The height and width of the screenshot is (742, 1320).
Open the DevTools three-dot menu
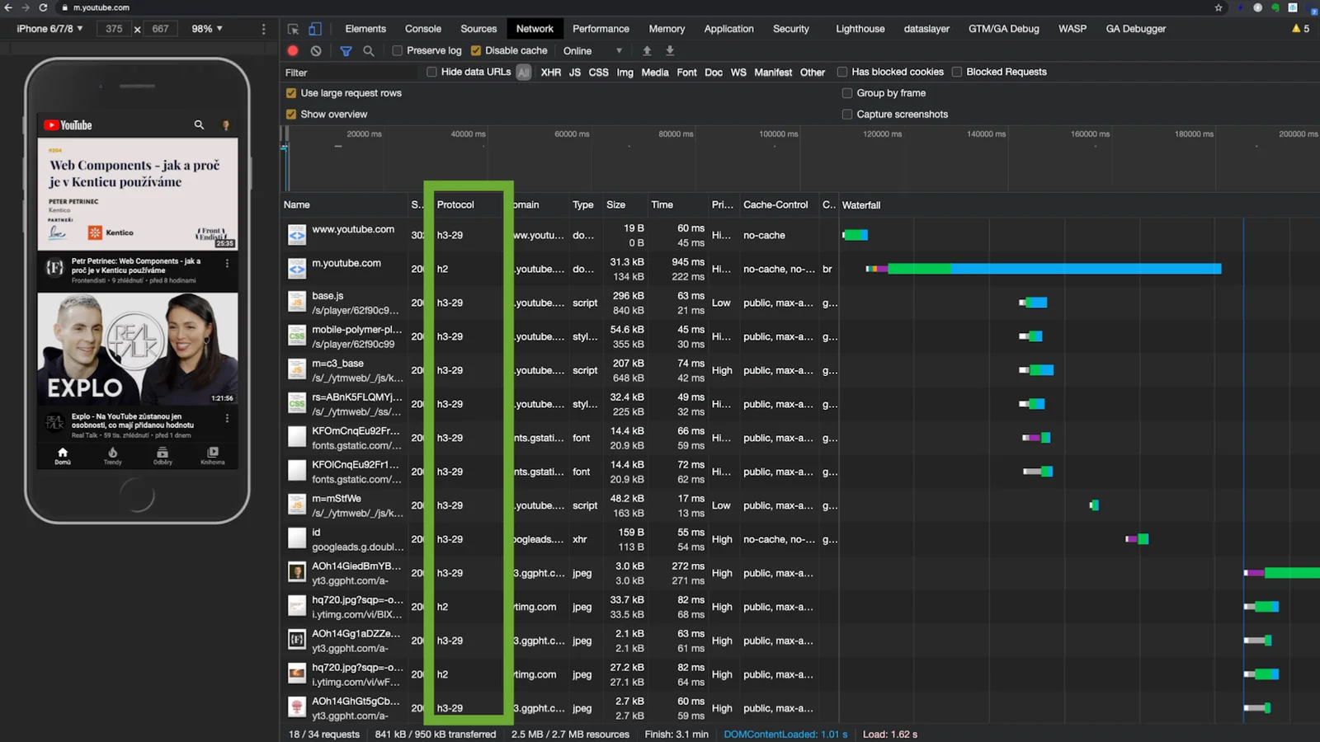pyautogui.click(x=262, y=29)
